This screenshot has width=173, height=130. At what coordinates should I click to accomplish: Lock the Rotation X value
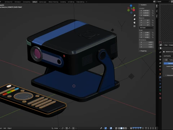pos(152,20)
